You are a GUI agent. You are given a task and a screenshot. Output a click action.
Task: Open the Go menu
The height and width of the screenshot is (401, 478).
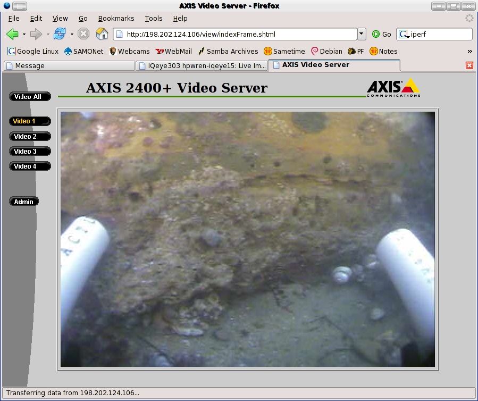coord(83,18)
